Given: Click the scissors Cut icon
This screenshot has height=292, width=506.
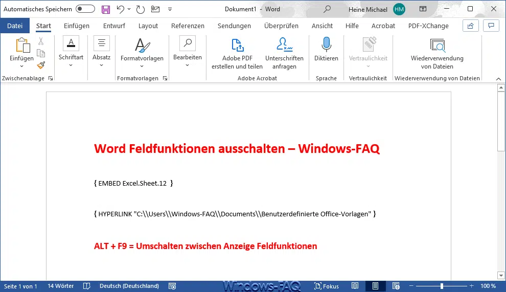Looking at the screenshot, I should pyautogui.click(x=41, y=41).
